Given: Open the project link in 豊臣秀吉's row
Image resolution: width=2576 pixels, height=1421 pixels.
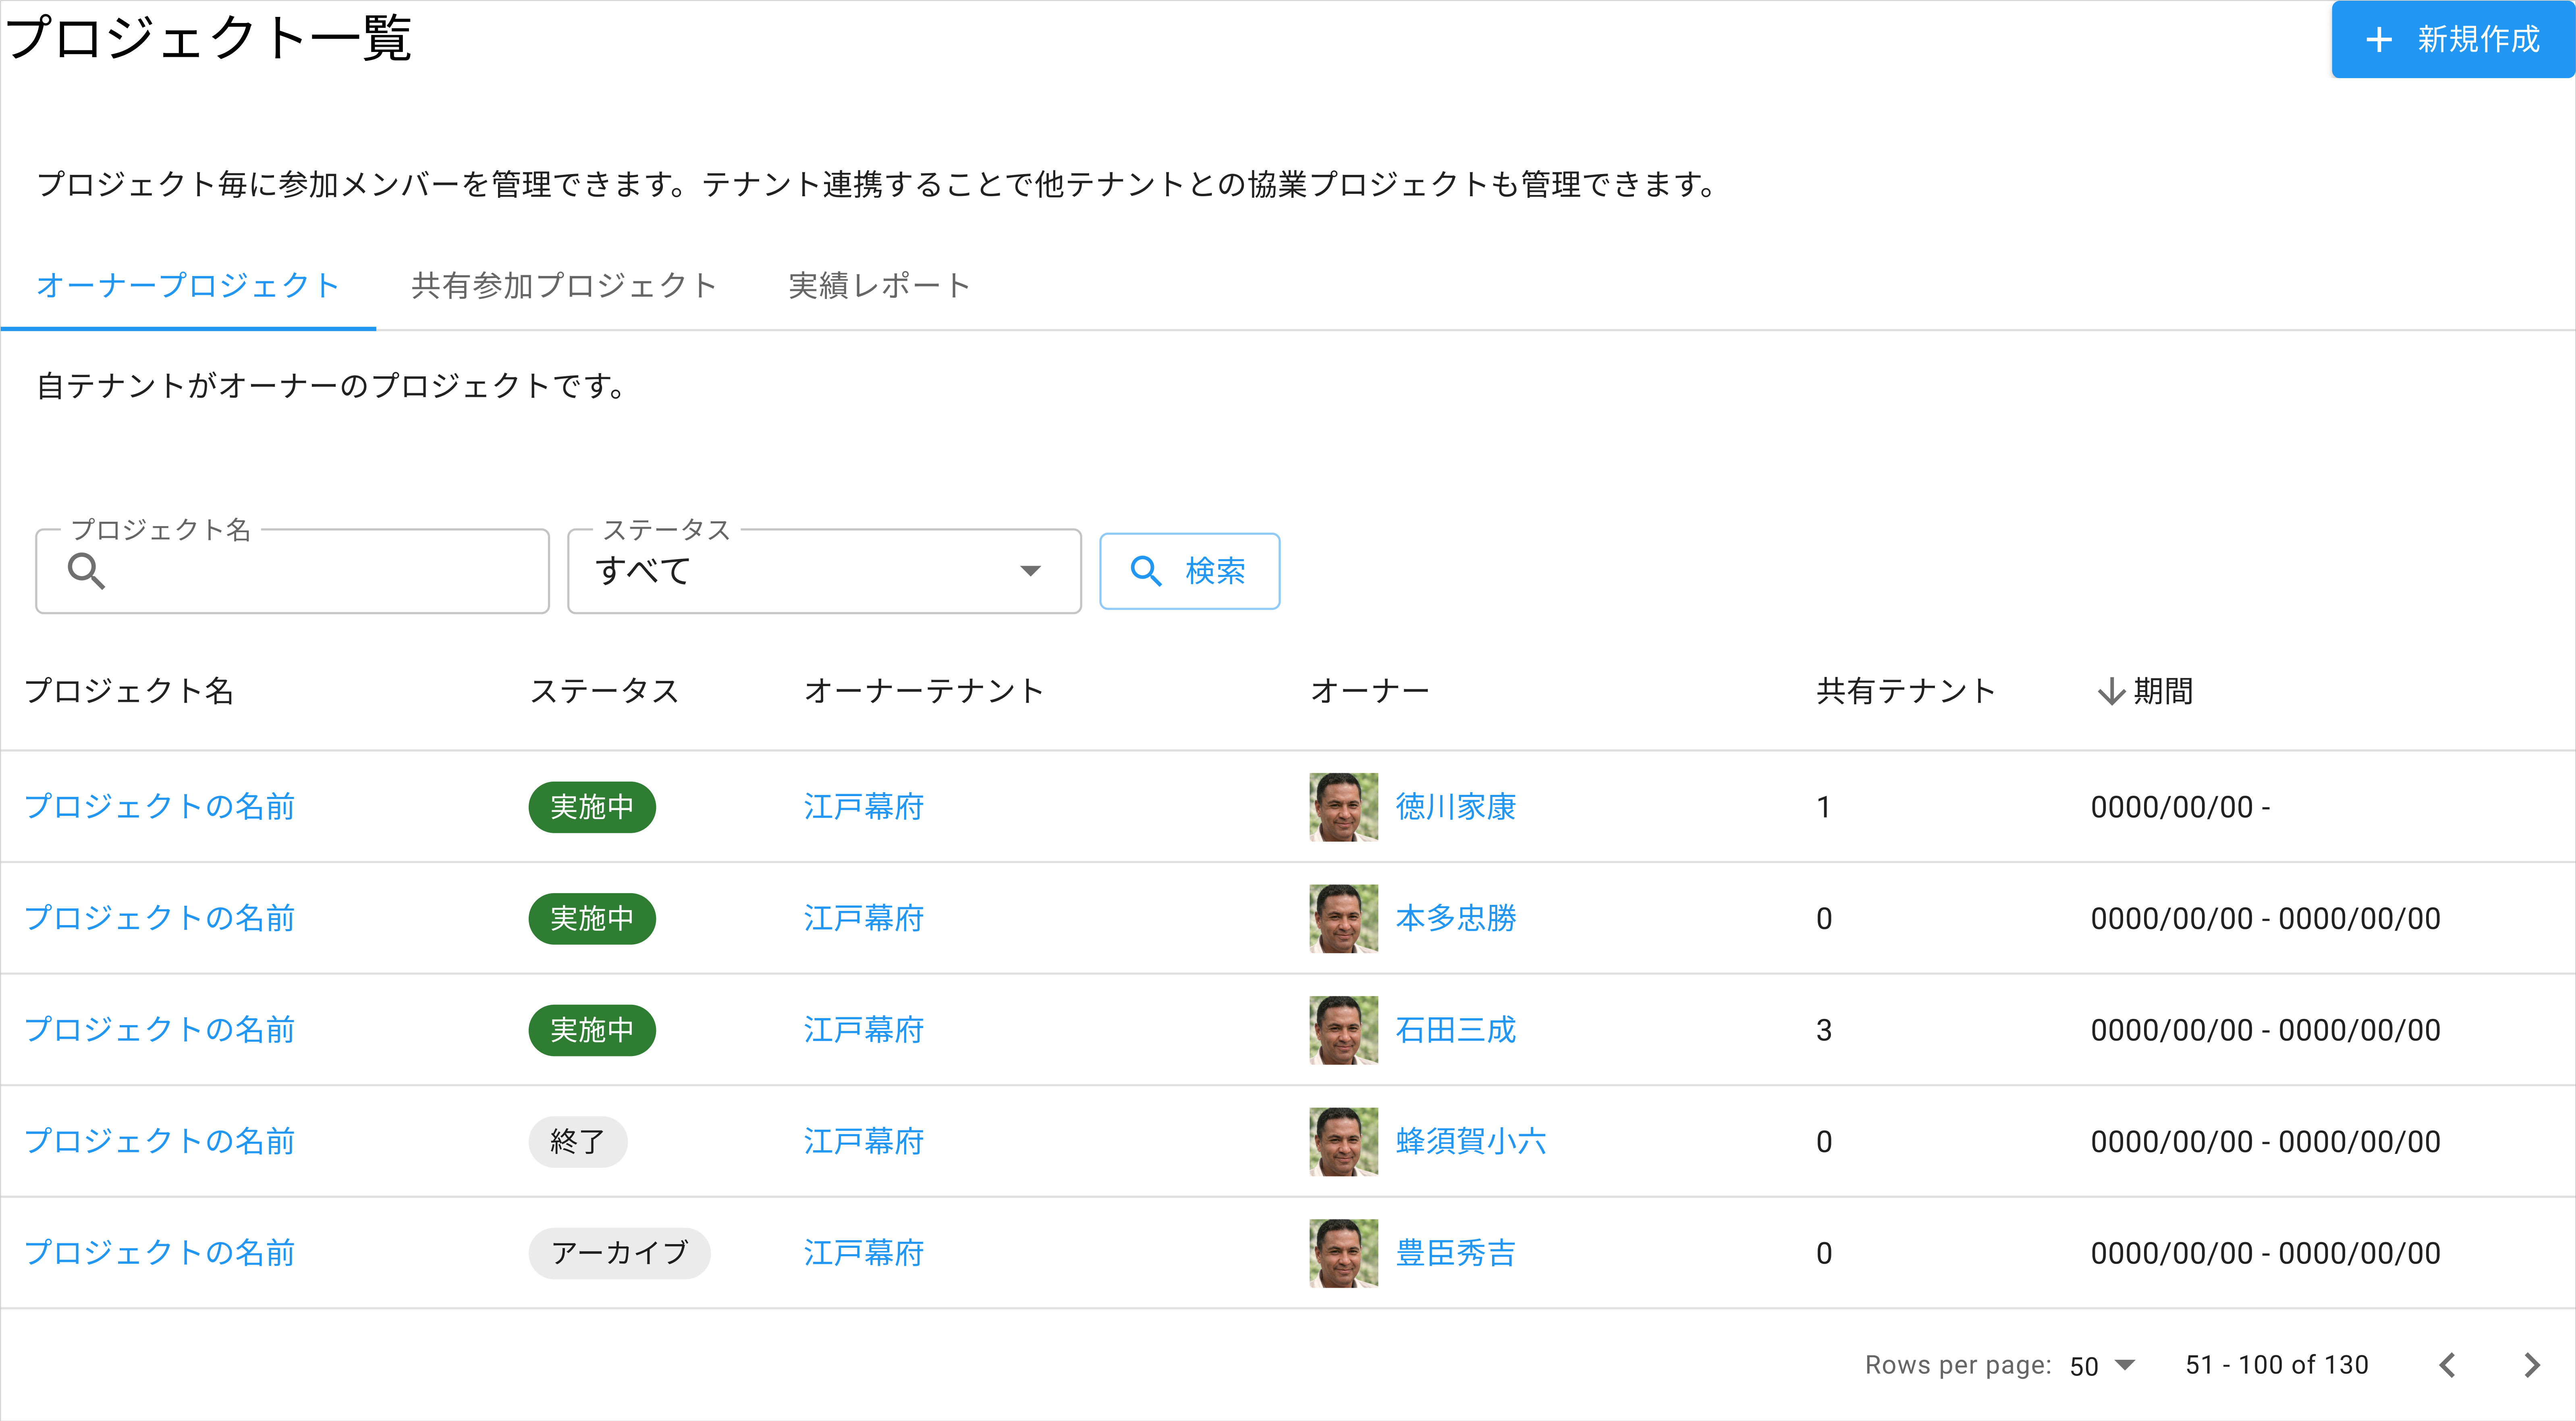Looking at the screenshot, I should 160,1253.
